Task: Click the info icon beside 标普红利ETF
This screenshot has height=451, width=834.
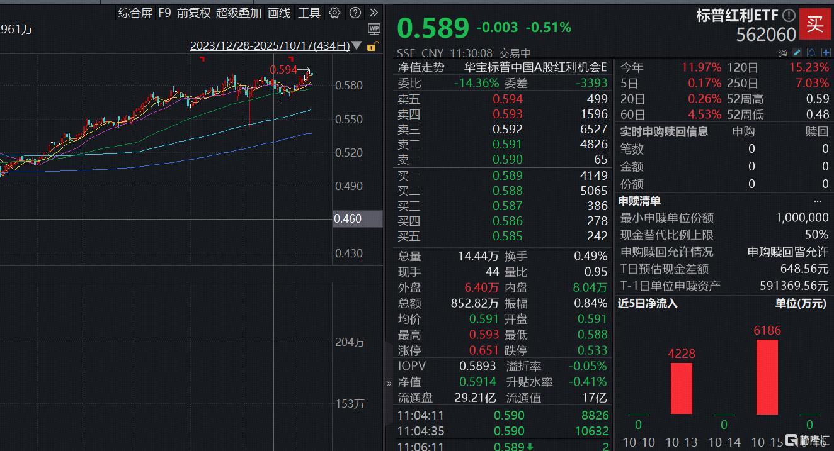Action: 789,15
